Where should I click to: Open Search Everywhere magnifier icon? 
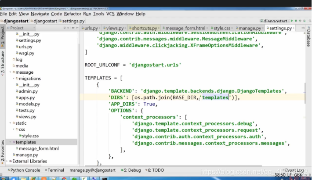(x=310, y=21)
